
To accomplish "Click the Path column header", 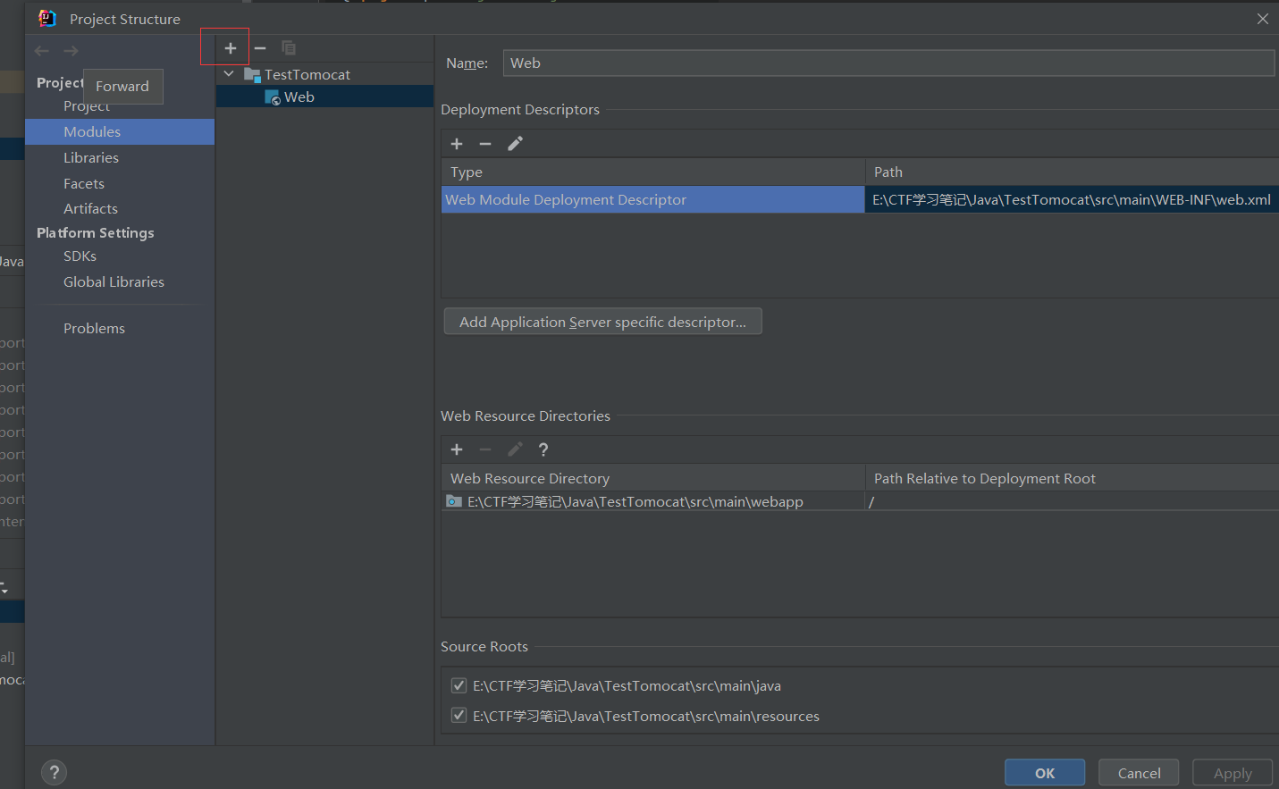I will pyautogui.click(x=1072, y=172).
